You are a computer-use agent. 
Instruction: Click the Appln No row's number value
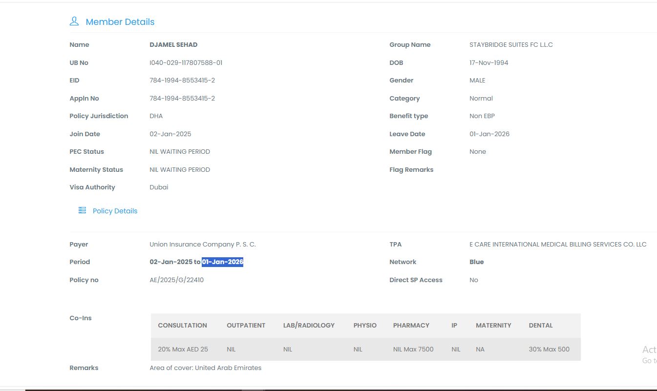182,99
